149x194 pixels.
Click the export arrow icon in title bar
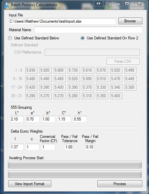pyautogui.click(x=108, y=4)
